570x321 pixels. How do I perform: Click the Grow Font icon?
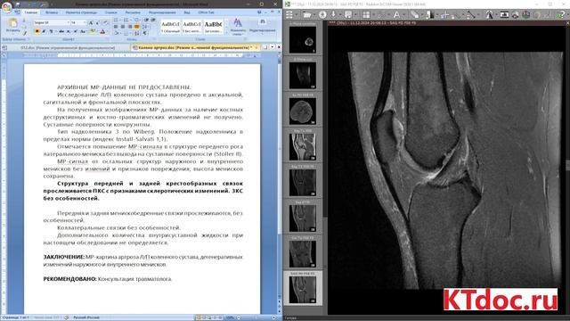tap(91, 22)
